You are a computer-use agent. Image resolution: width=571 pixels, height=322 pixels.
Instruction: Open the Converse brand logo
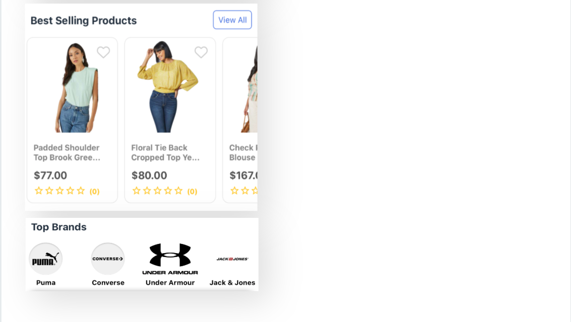pos(108,259)
